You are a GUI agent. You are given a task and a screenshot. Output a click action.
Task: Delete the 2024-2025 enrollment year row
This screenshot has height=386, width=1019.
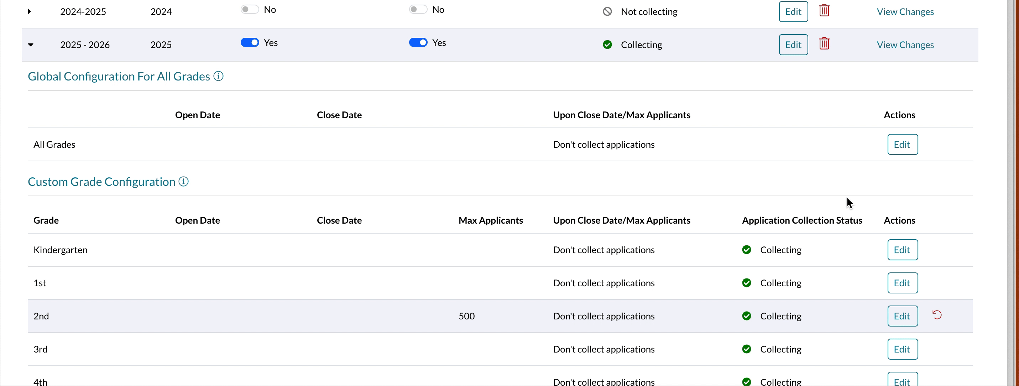(824, 10)
